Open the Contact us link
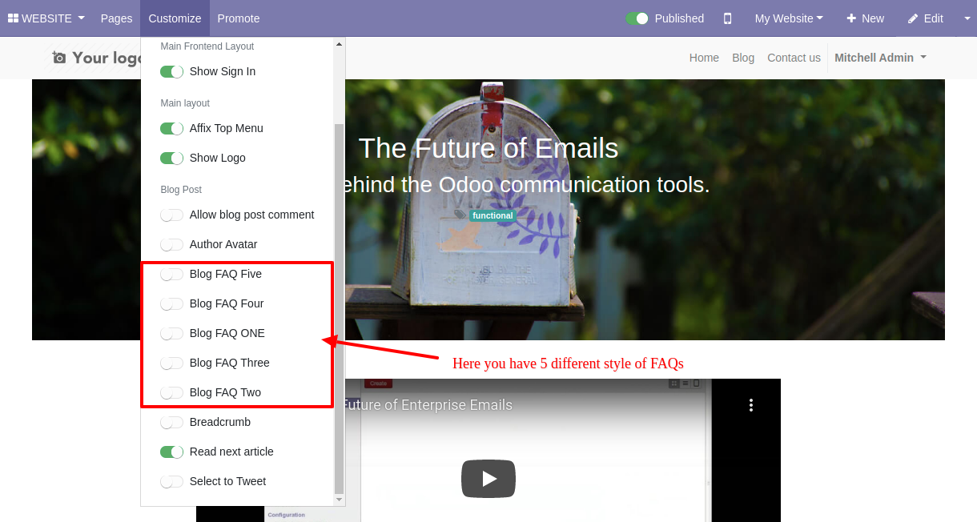Viewport: 977px width, 522px height. [x=794, y=58]
